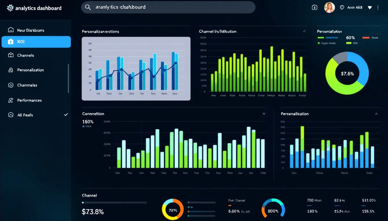Click the Performances sidebar icon
Viewport: 388px width, 221px height.
coord(11,100)
